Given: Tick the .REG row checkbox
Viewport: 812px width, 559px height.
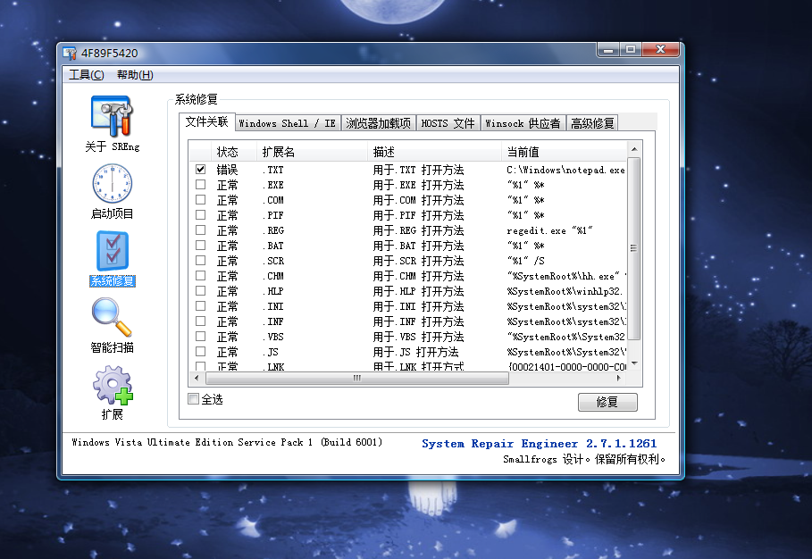Looking at the screenshot, I should [201, 230].
